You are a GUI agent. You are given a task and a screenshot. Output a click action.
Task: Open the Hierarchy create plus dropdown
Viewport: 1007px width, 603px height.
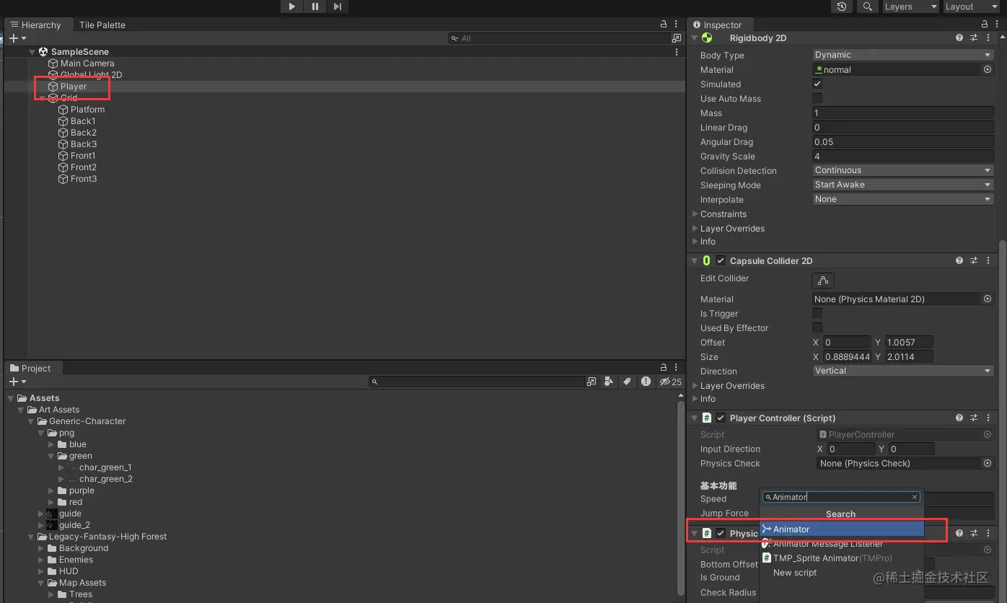tap(17, 38)
